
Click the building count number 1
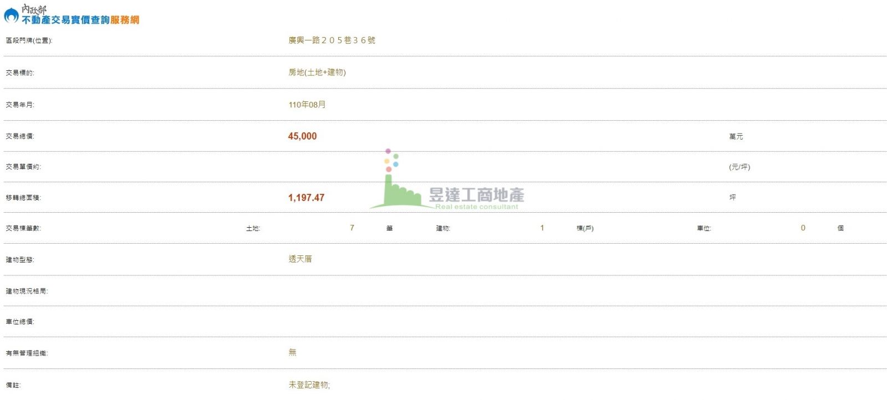[x=542, y=228]
